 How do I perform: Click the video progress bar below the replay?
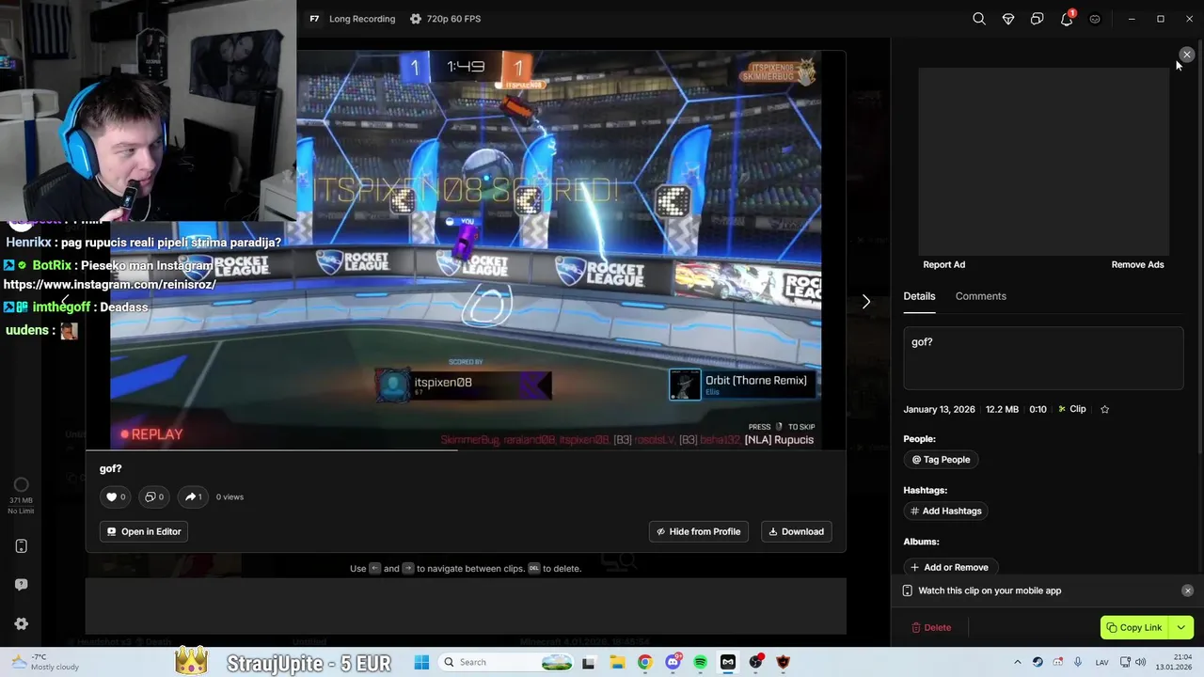tap(466, 450)
